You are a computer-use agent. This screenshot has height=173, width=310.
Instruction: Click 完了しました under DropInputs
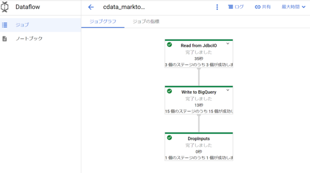(x=199, y=145)
